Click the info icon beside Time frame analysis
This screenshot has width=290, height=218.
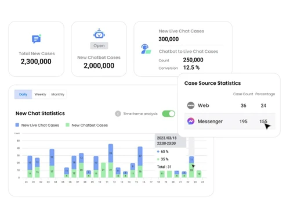pos(118,114)
